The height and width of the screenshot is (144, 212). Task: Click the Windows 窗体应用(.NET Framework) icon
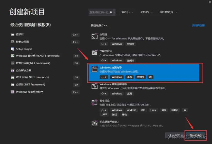pos(13,56)
